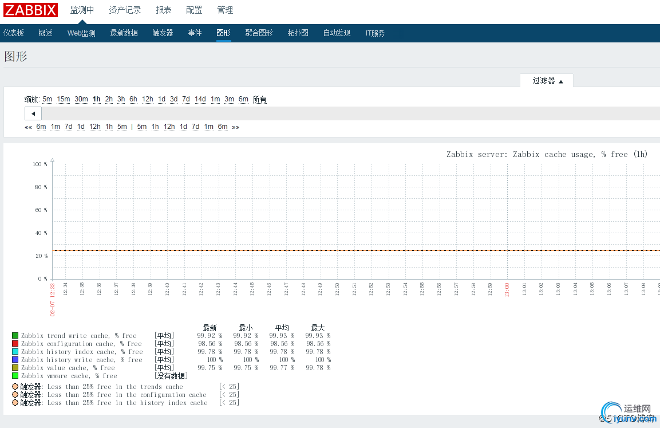Click olive swatch for value cache
Screen dimensions: 660x428
[15, 368]
